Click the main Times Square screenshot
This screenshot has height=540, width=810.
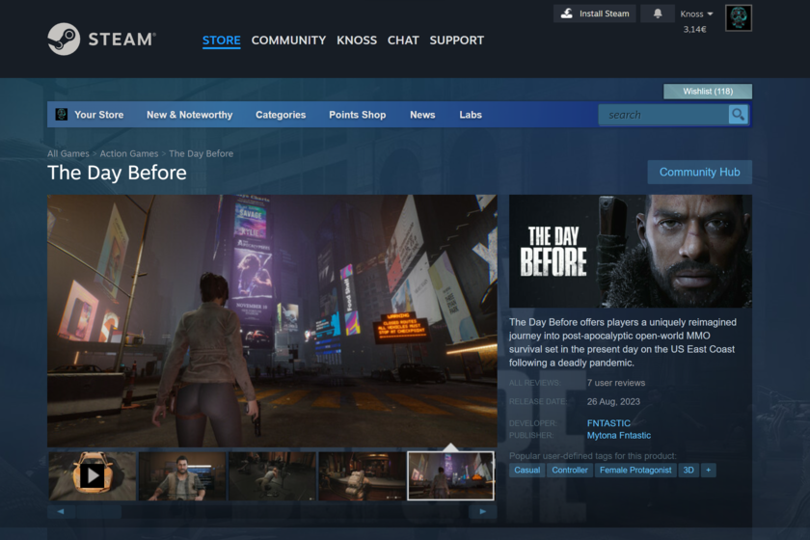(272, 320)
